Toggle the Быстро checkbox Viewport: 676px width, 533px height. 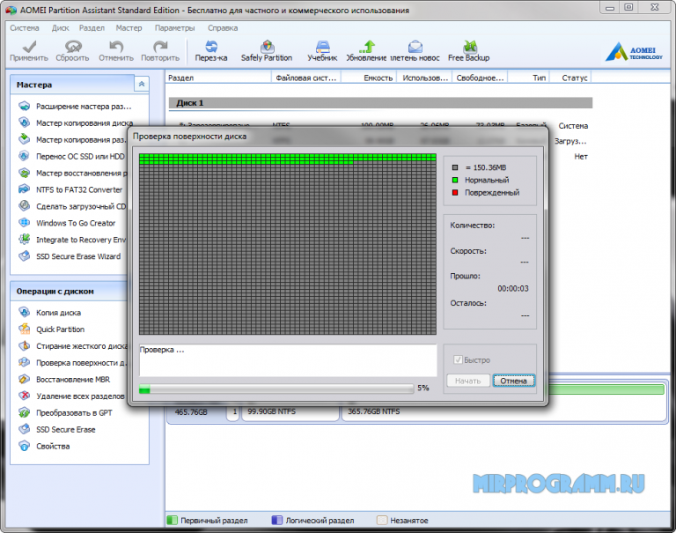(457, 360)
